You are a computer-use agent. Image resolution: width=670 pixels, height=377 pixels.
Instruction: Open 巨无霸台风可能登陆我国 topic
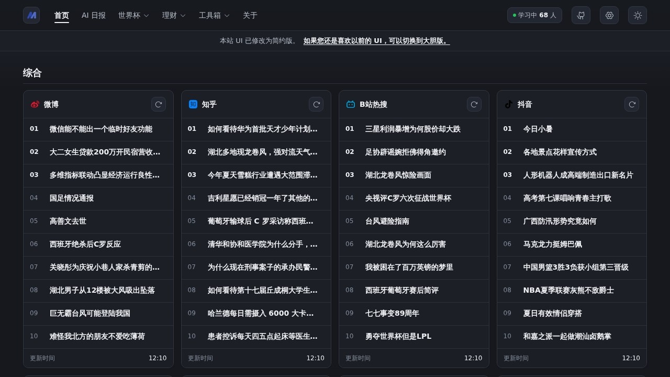tap(90, 313)
